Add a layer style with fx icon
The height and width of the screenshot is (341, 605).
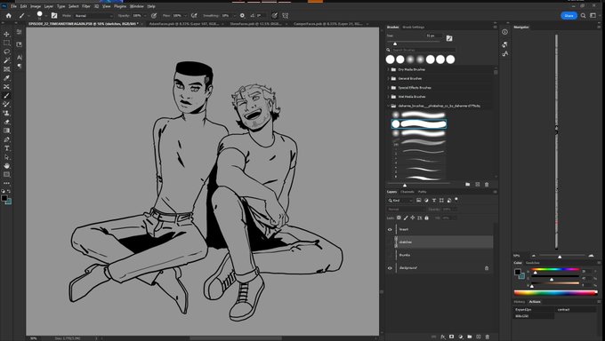click(443, 337)
